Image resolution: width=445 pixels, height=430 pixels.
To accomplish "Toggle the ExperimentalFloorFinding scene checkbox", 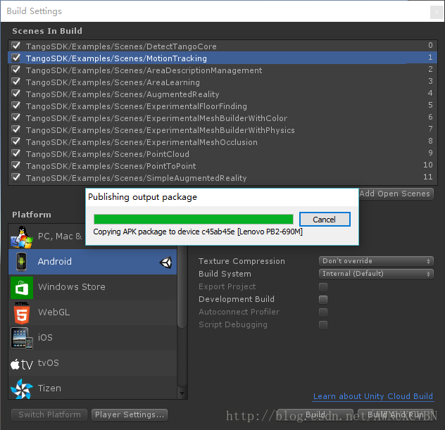I will 16,106.
